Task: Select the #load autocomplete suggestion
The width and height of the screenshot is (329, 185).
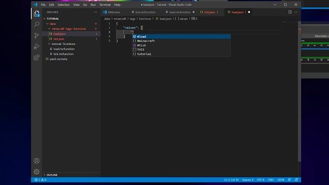Action: point(181,36)
